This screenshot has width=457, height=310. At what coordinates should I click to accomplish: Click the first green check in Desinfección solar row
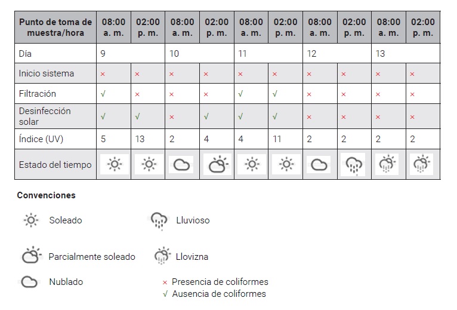point(103,116)
